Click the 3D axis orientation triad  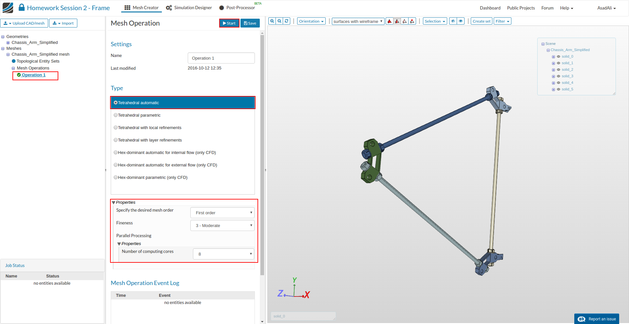tap(294, 289)
